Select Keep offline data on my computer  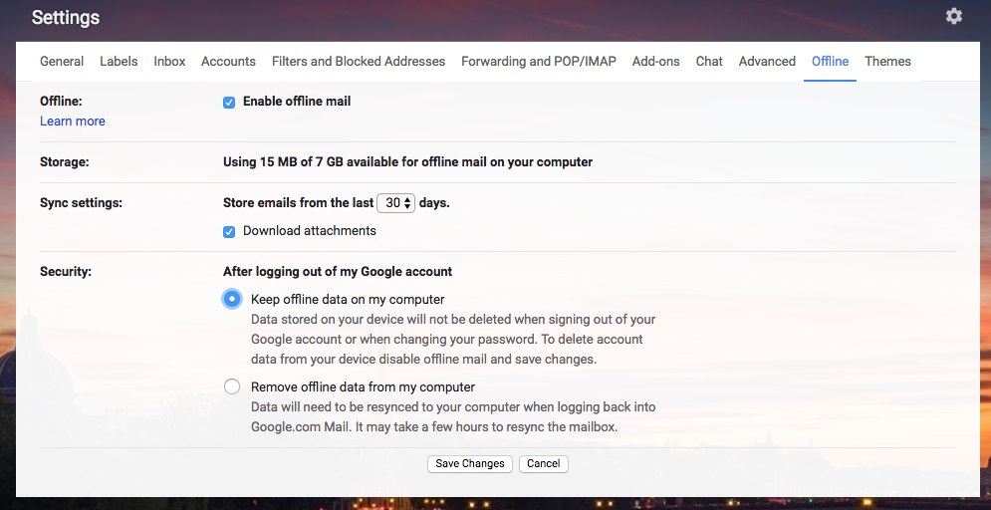click(x=232, y=299)
